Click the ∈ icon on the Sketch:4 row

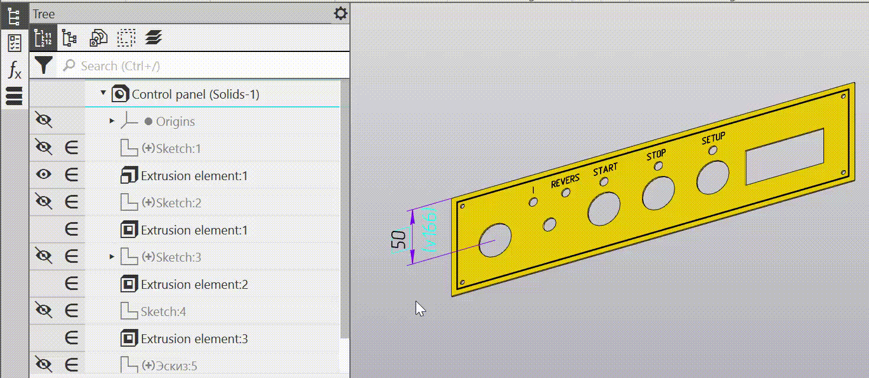pyautogui.click(x=71, y=311)
